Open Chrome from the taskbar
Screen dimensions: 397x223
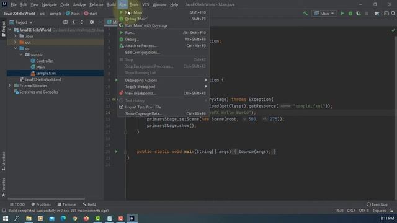click(74, 218)
